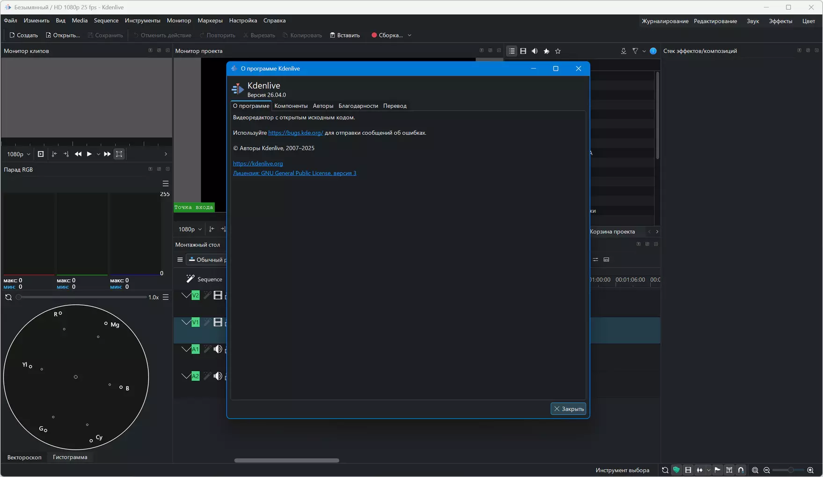Switch to the Авторы tab
Screen dimensions: 823x477
[323, 106]
